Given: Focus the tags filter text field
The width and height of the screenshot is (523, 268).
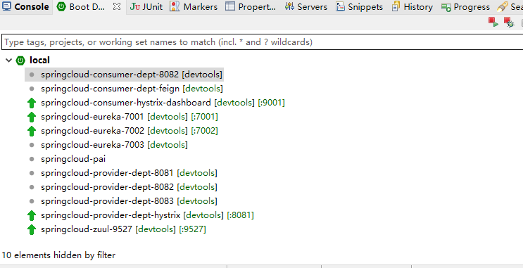Looking at the screenshot, I should (262, 42).
